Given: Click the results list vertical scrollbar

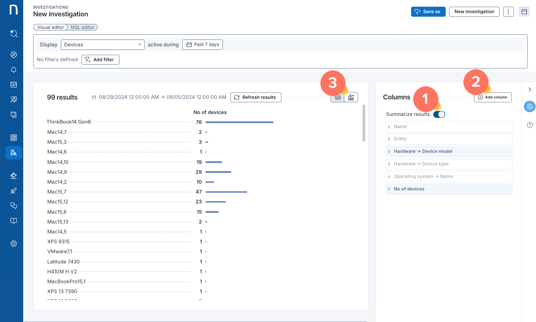Looking at the screenshot, I should pos(364,124).
